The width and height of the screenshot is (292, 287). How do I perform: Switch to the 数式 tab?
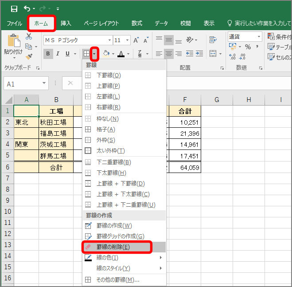coord(137,24)
